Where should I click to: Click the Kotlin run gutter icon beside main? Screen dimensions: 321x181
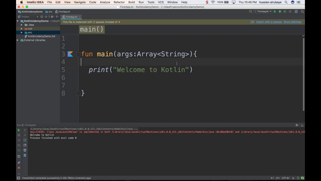tap(70, 54)
